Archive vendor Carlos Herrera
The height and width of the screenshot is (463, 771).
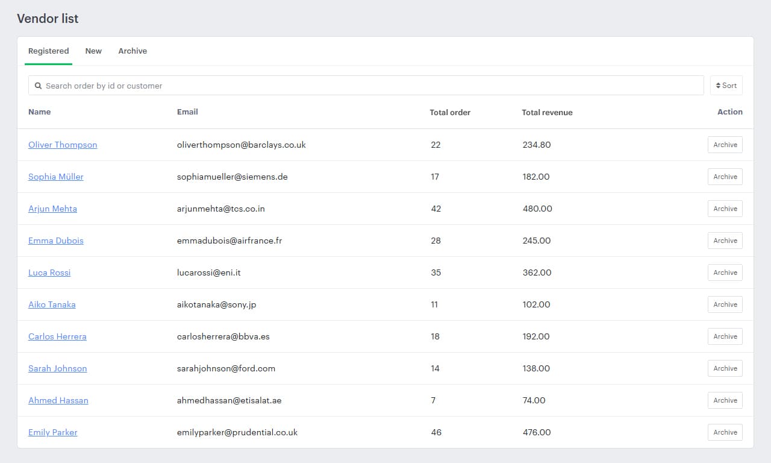[725, 336]
